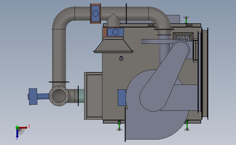Select the teal pipe section entering the side box
Image resolution: width=236 pixels, height=145 pixels.
pyautogui.click(x=81, y=96)
